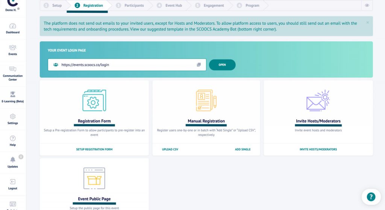This screenshot has height=210, width=385.
Task: Click the Manual Registration heading
Action: (x=206, y=121)
